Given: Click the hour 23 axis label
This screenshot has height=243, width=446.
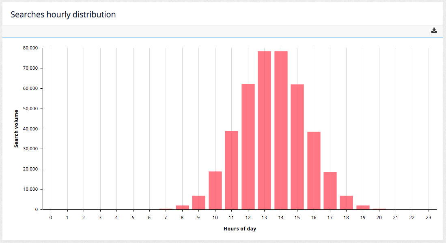Looking at the screenshot, I should 429,217.
